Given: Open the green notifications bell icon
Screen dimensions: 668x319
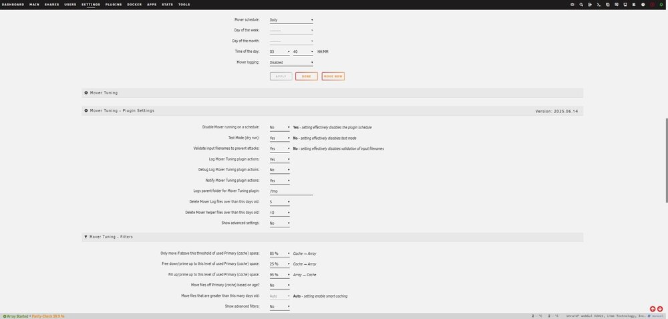Looking at the screenshot, I should pos(661,5).
